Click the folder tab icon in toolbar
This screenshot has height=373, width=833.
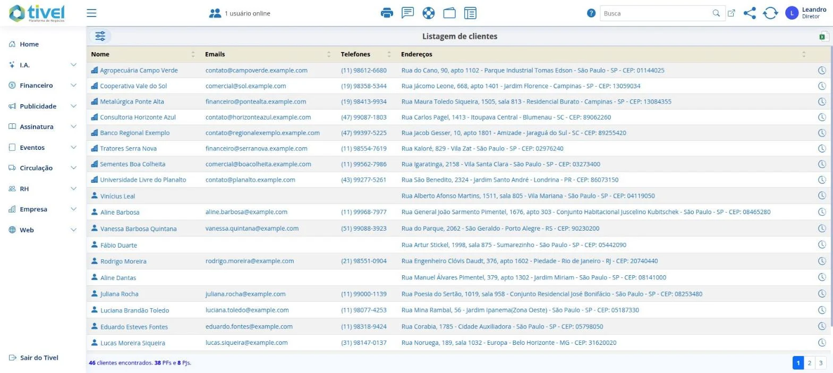pyautogui.click(x=449, y=13)
